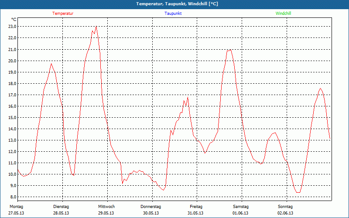
Task: Click the Donnerstag day label
Action: (x=151, y=207)
